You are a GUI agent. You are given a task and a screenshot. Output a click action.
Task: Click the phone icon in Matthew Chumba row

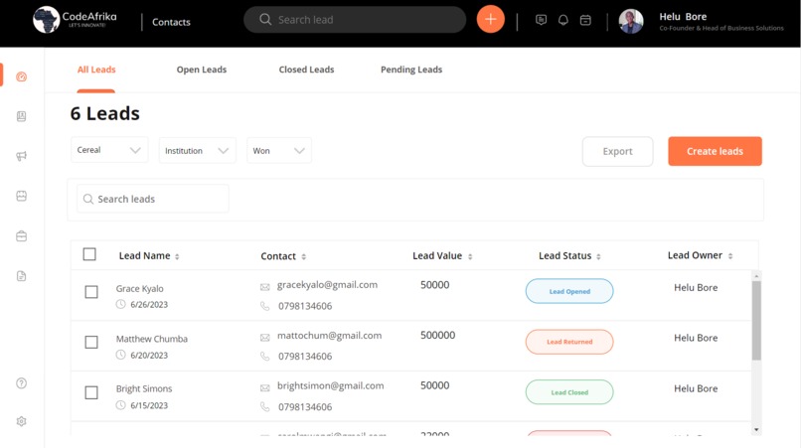(x=264, y=356)
